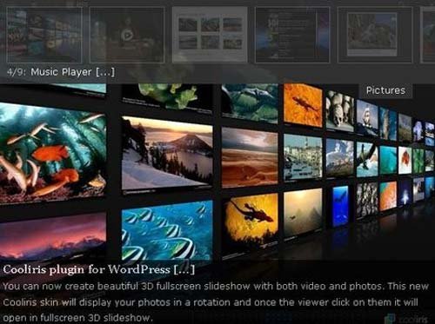
Task: Select the fifth landscape photo thumbnail
Action: tap(375, 35)
